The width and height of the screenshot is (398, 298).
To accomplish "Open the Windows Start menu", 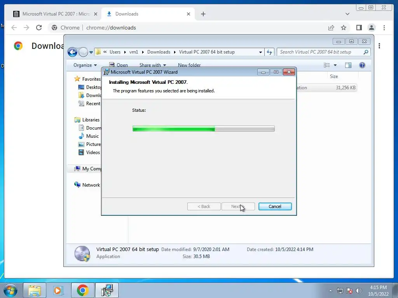I will click(x=10, y=290).
